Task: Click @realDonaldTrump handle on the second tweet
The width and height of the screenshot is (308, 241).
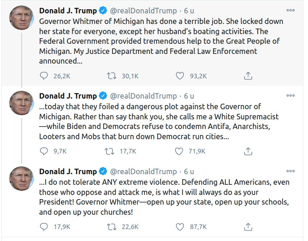Action: coord(143,96)
